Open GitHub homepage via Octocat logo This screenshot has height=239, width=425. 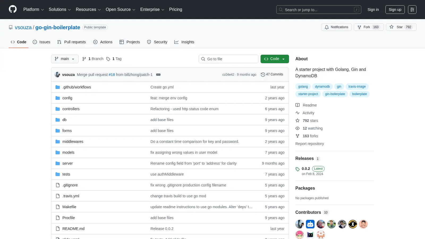pos(13,9)
